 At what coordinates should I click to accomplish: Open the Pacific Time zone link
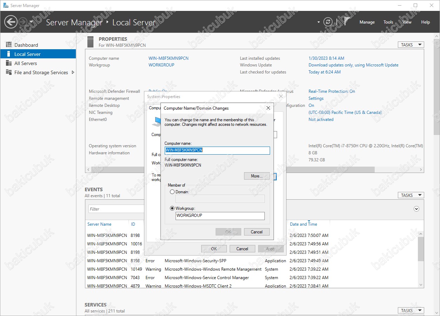pyautogui.click(x=345, y=112)
